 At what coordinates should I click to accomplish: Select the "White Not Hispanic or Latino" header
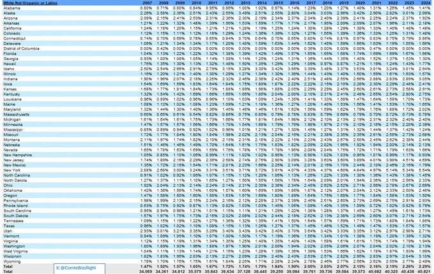30,3
